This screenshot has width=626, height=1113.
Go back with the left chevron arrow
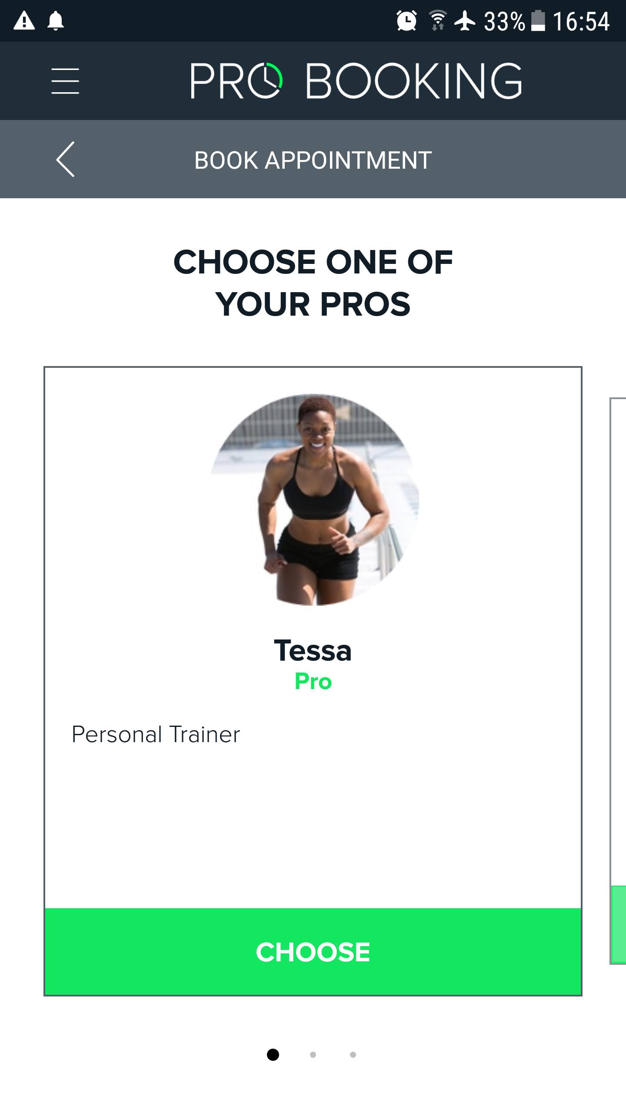(65, 159)
